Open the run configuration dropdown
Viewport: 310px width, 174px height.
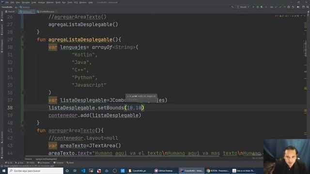coord(243,7)
